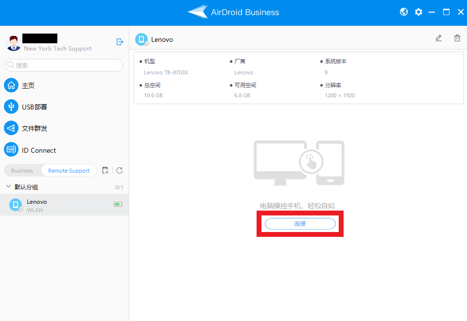Viewport: 467px width, 321px height.
Task: Switch to the Business tab
Action: pyautogui.click(x=22, y=171)
